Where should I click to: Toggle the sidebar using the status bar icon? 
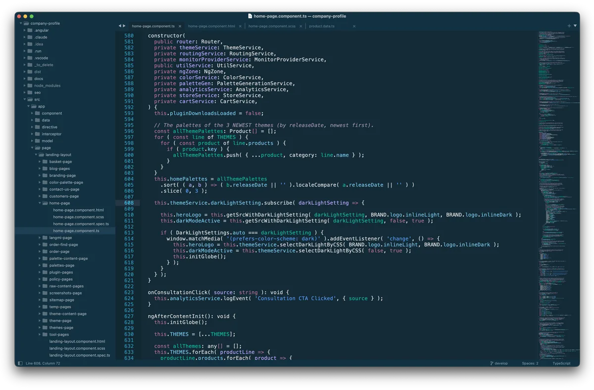(20, 363)
